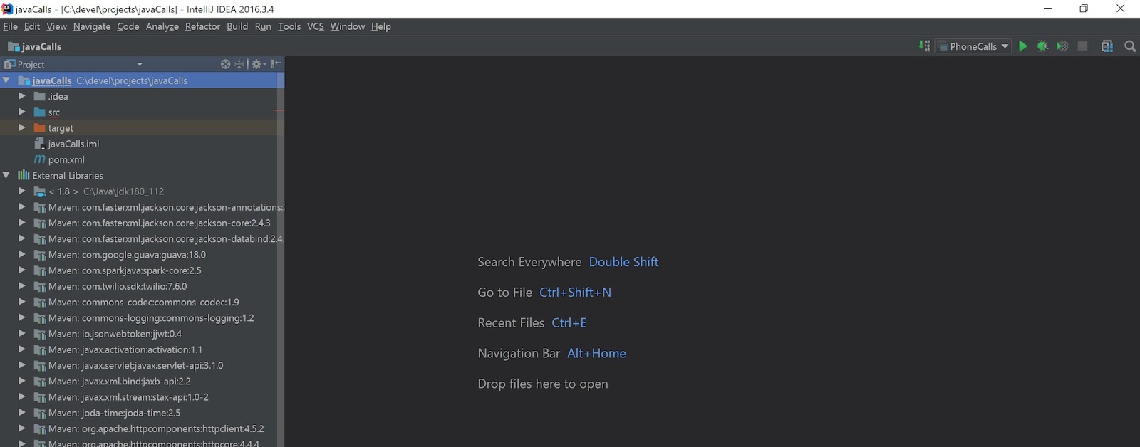Open the Analyze menu
Image resolution: width=1140 pixels, height=447 pixels.
162,26
